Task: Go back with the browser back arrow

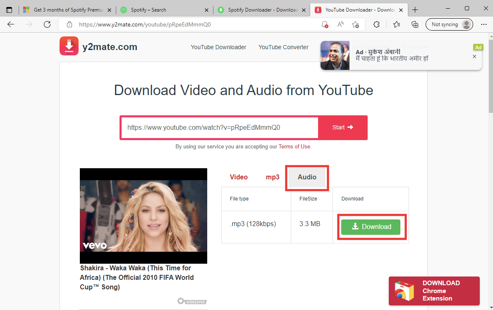Action: point(11,24)
